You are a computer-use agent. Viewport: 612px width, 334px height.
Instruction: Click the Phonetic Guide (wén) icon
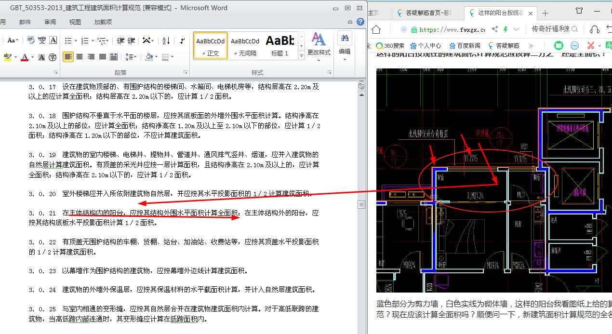(42, 40)
